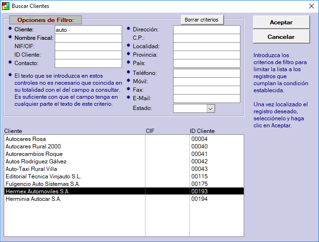Open the Estado dropdown
Image resolution: width=319 pixels, height=242 pixels.
click(210, 109)
